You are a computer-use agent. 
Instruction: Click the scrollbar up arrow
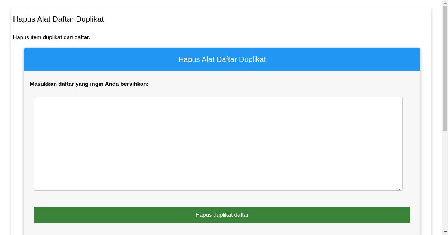(445, 3)
